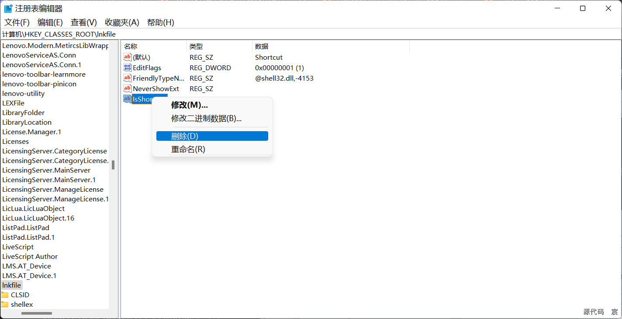Click the FriendlyTypeN... string value icon
The image size is (622, 319).
127,78
